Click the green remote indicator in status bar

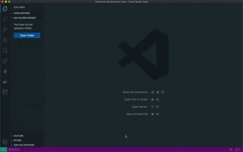[x=3, y=149]
